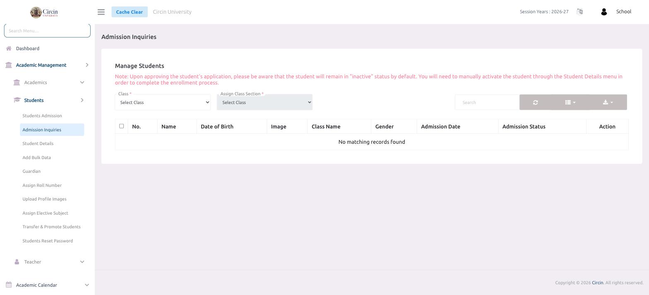The width and height of the screenshot is (649, 295).
Task: Select Admission Inquiries menu item
Action: click(x=52, y=130)
